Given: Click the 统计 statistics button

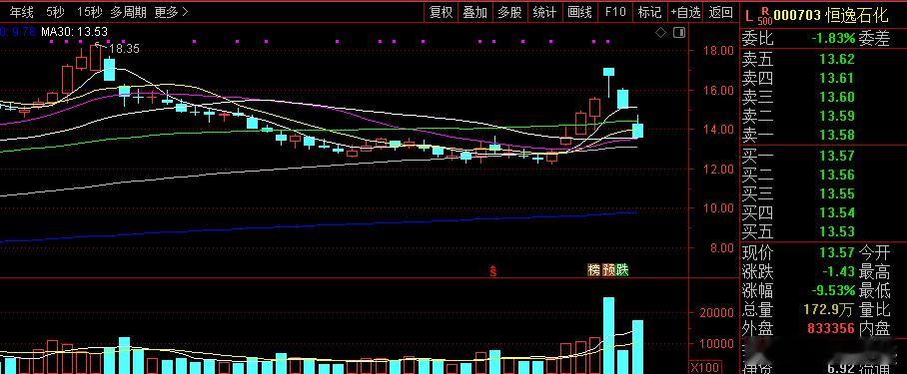Looking at the screenshot, I should click(544, 12).
